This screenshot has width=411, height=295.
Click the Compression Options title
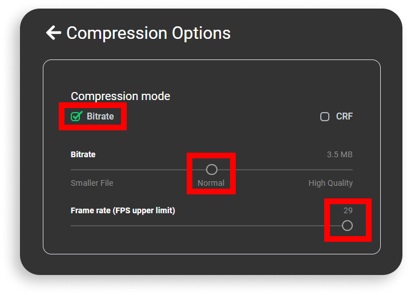(x=148, y=33)
